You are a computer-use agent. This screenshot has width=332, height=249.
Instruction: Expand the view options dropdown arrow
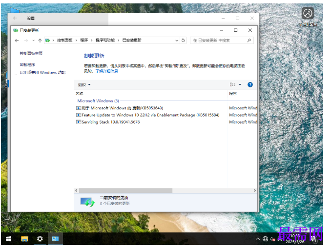[x=240, y=84]
